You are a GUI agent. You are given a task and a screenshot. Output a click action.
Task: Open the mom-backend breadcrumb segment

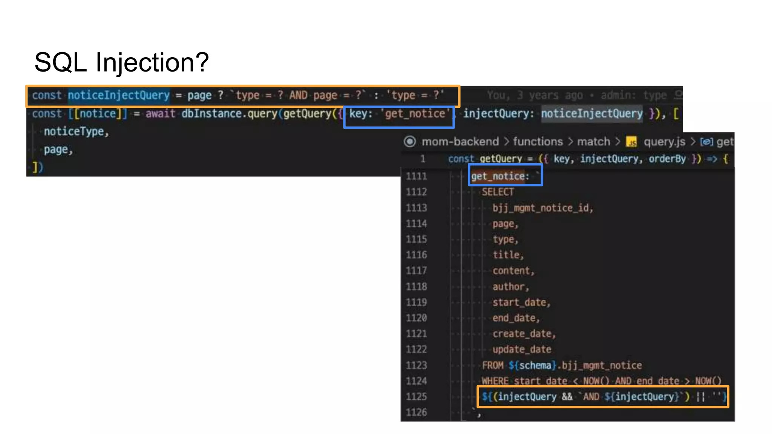(460, 142)
